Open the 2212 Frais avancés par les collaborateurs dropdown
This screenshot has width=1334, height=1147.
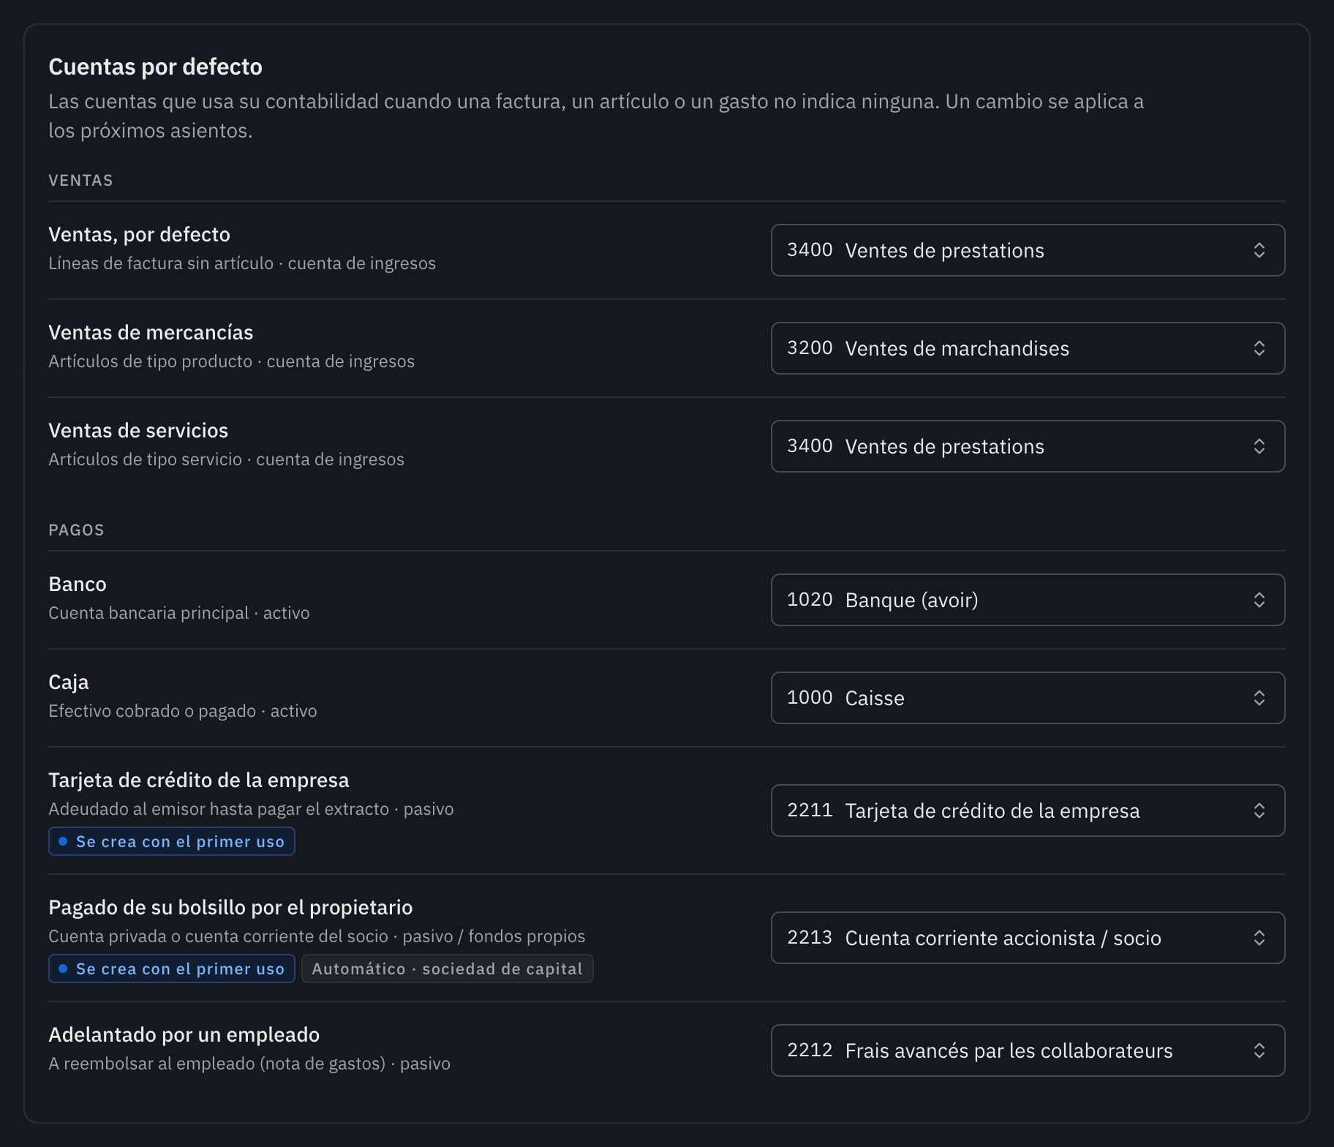(1028, 1050)
